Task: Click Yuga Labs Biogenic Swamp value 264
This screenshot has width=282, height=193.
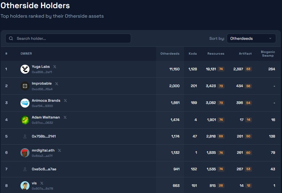Action: pos(272,69)
